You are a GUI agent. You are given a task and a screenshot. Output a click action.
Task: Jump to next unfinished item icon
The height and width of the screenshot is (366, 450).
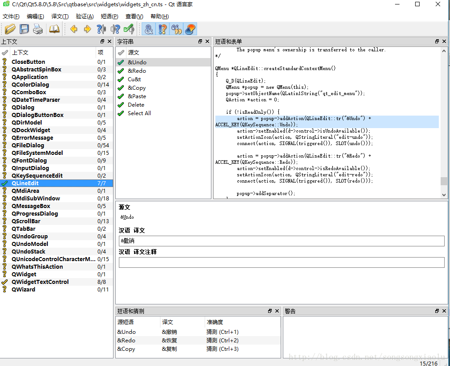115,29
